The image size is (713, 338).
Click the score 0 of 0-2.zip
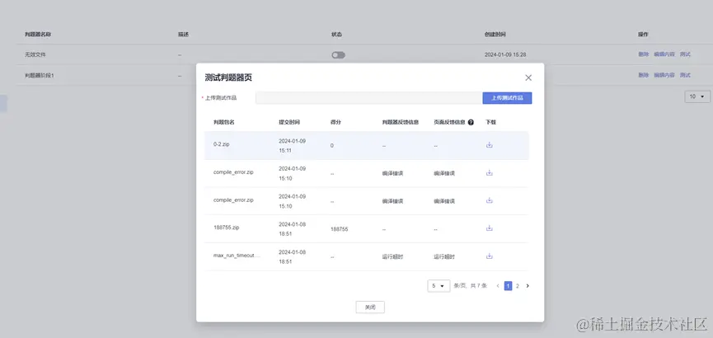pos(332,146)
